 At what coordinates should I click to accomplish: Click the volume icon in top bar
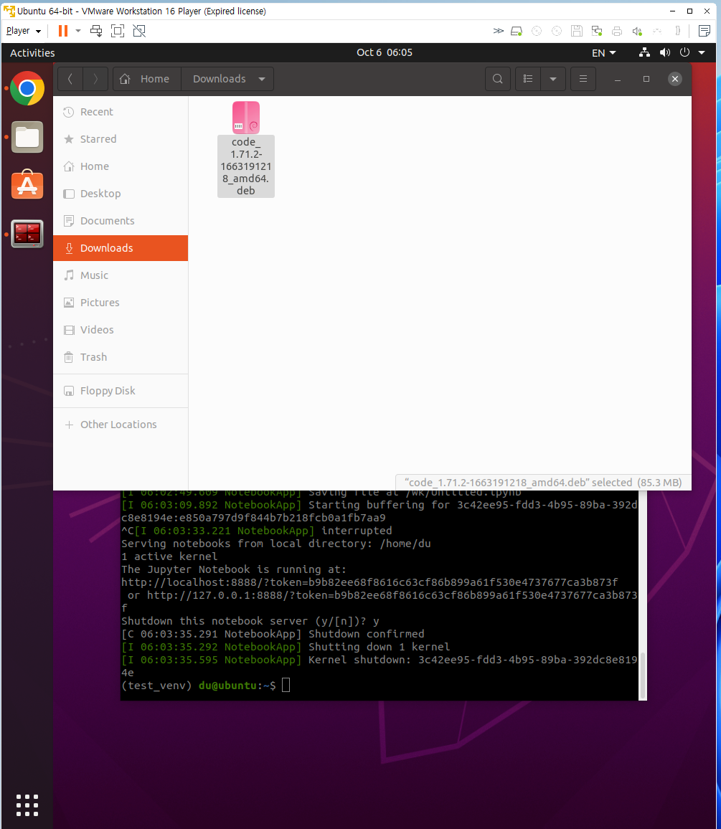(665, 52)
